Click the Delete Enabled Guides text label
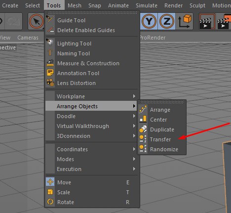This screenshot has height=213, width=231. tap(86, 30)
